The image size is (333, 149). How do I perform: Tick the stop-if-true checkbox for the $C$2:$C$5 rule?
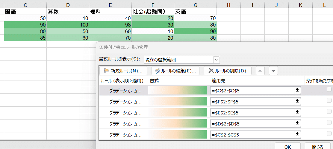[329, 134]
